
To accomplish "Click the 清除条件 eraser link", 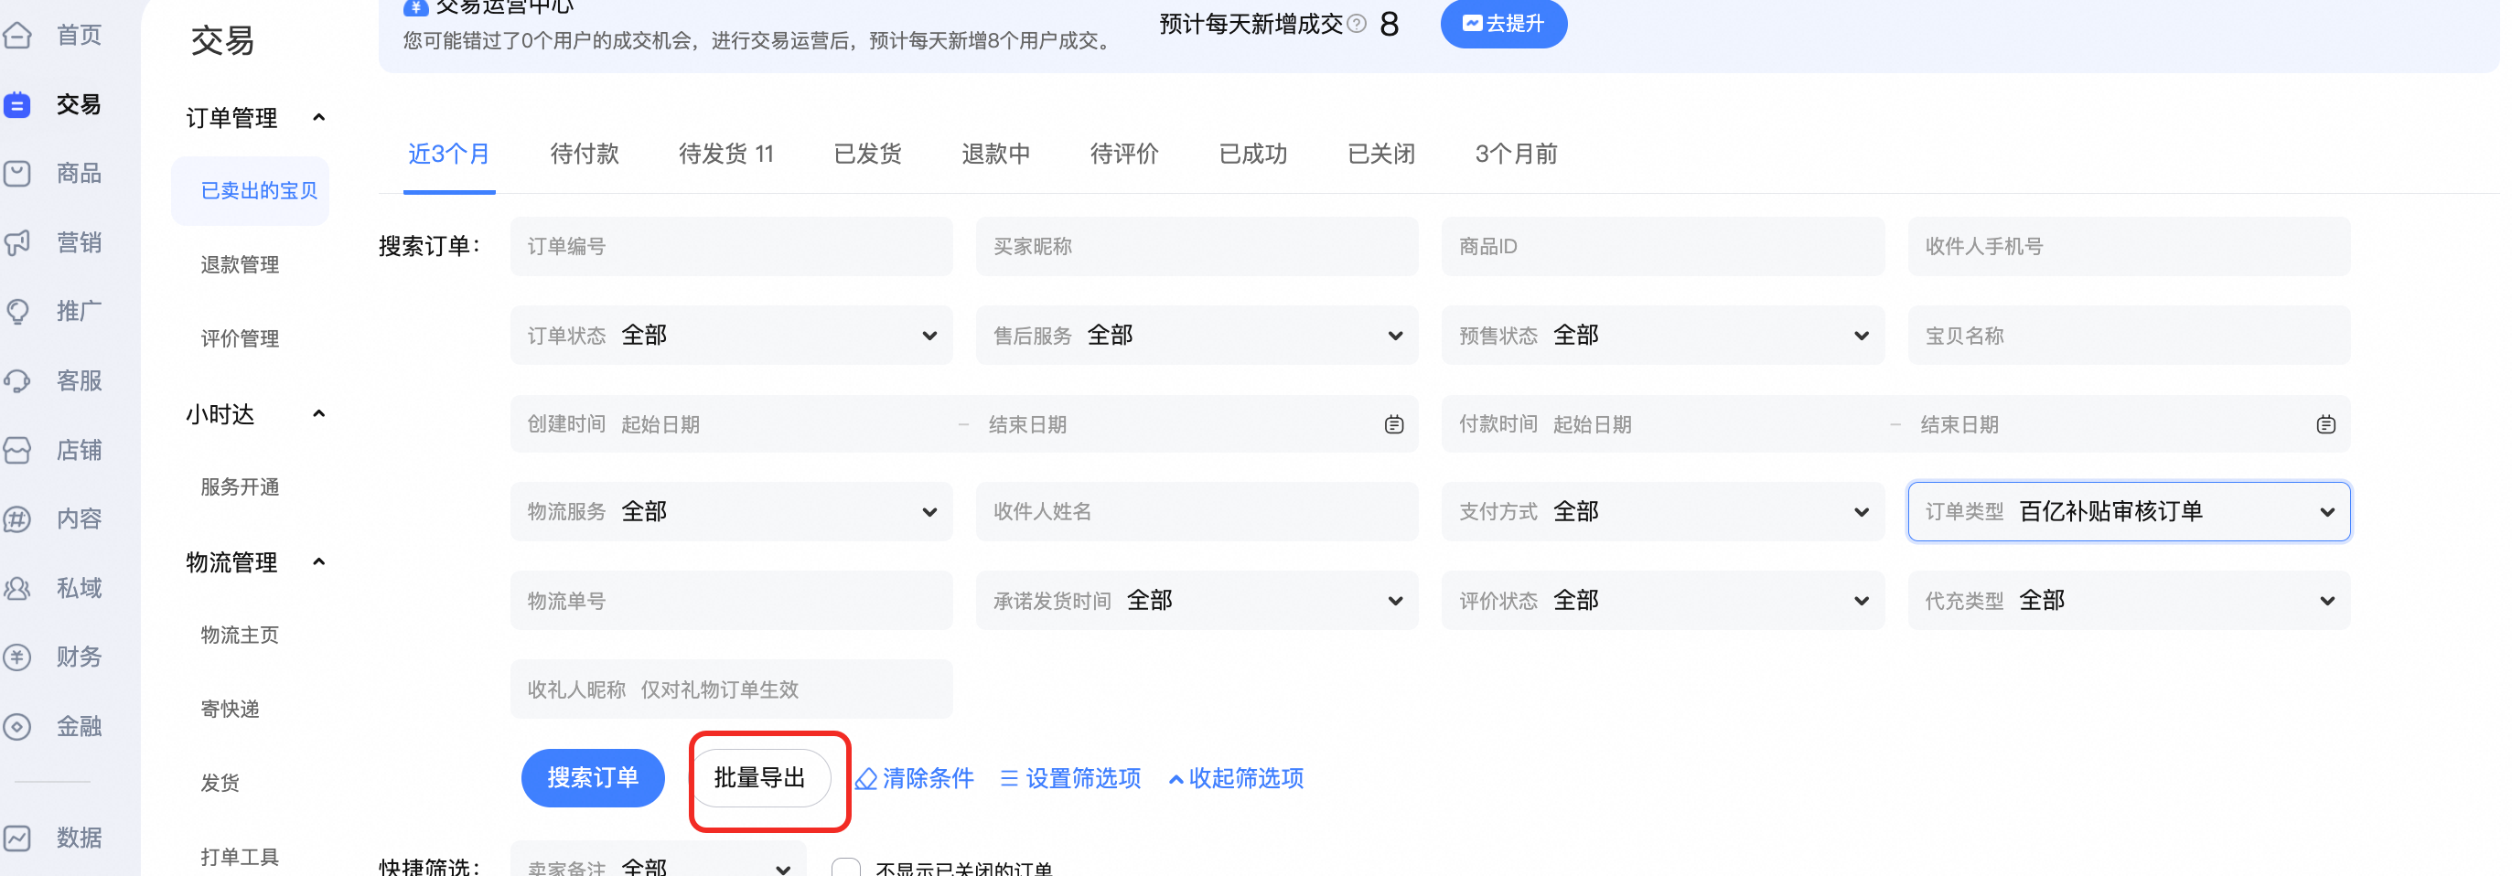I will click(914, 778).
